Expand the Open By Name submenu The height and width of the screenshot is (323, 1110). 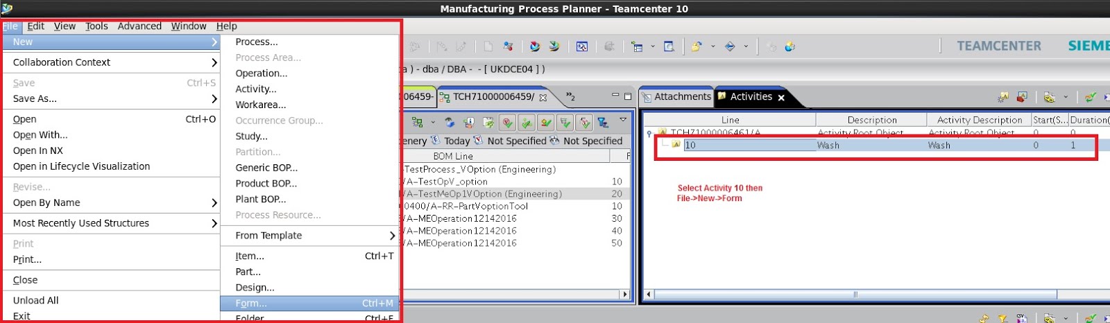coord(111,203)
